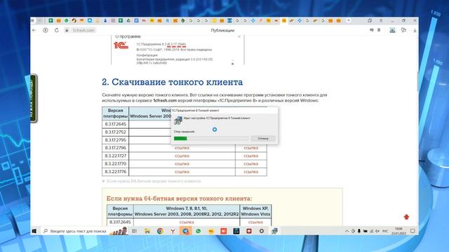449x252 pixels.
Task: Open Windows 7 link for version 8.3.22.1776
Action: pyautogui.click(x=182, y=172)
